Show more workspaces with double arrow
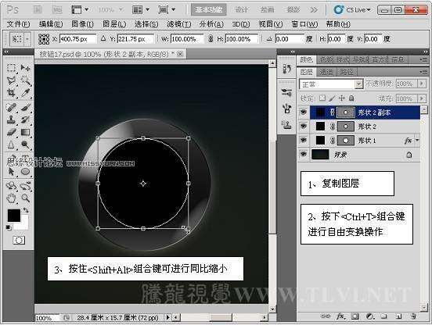432x325 pixels. coord(314,10)
